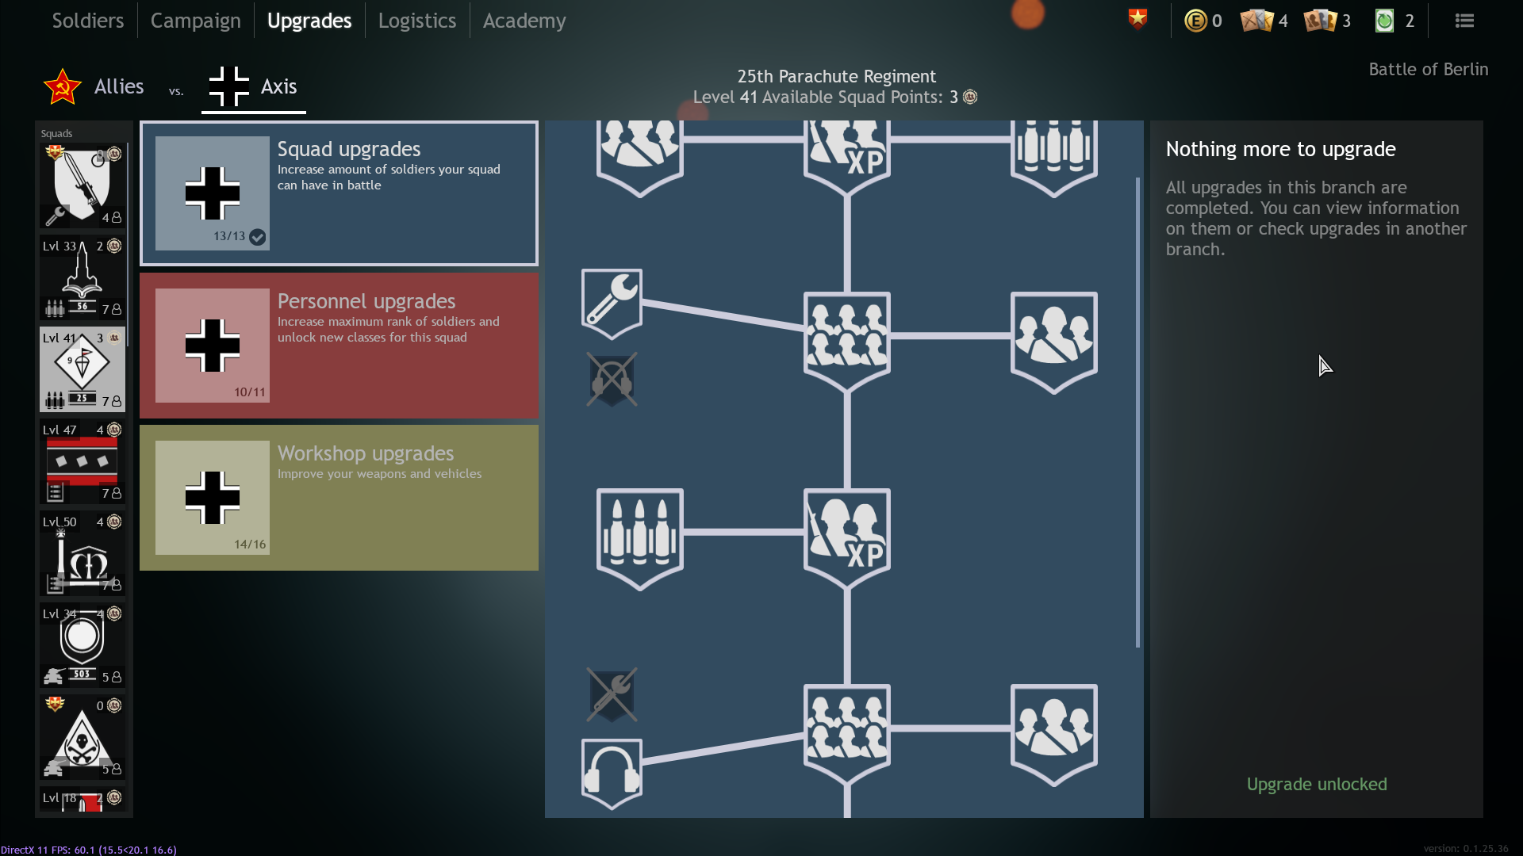Select the Lvl 50 squad thumbnail
1523x856 pixels.
point(82,554)
